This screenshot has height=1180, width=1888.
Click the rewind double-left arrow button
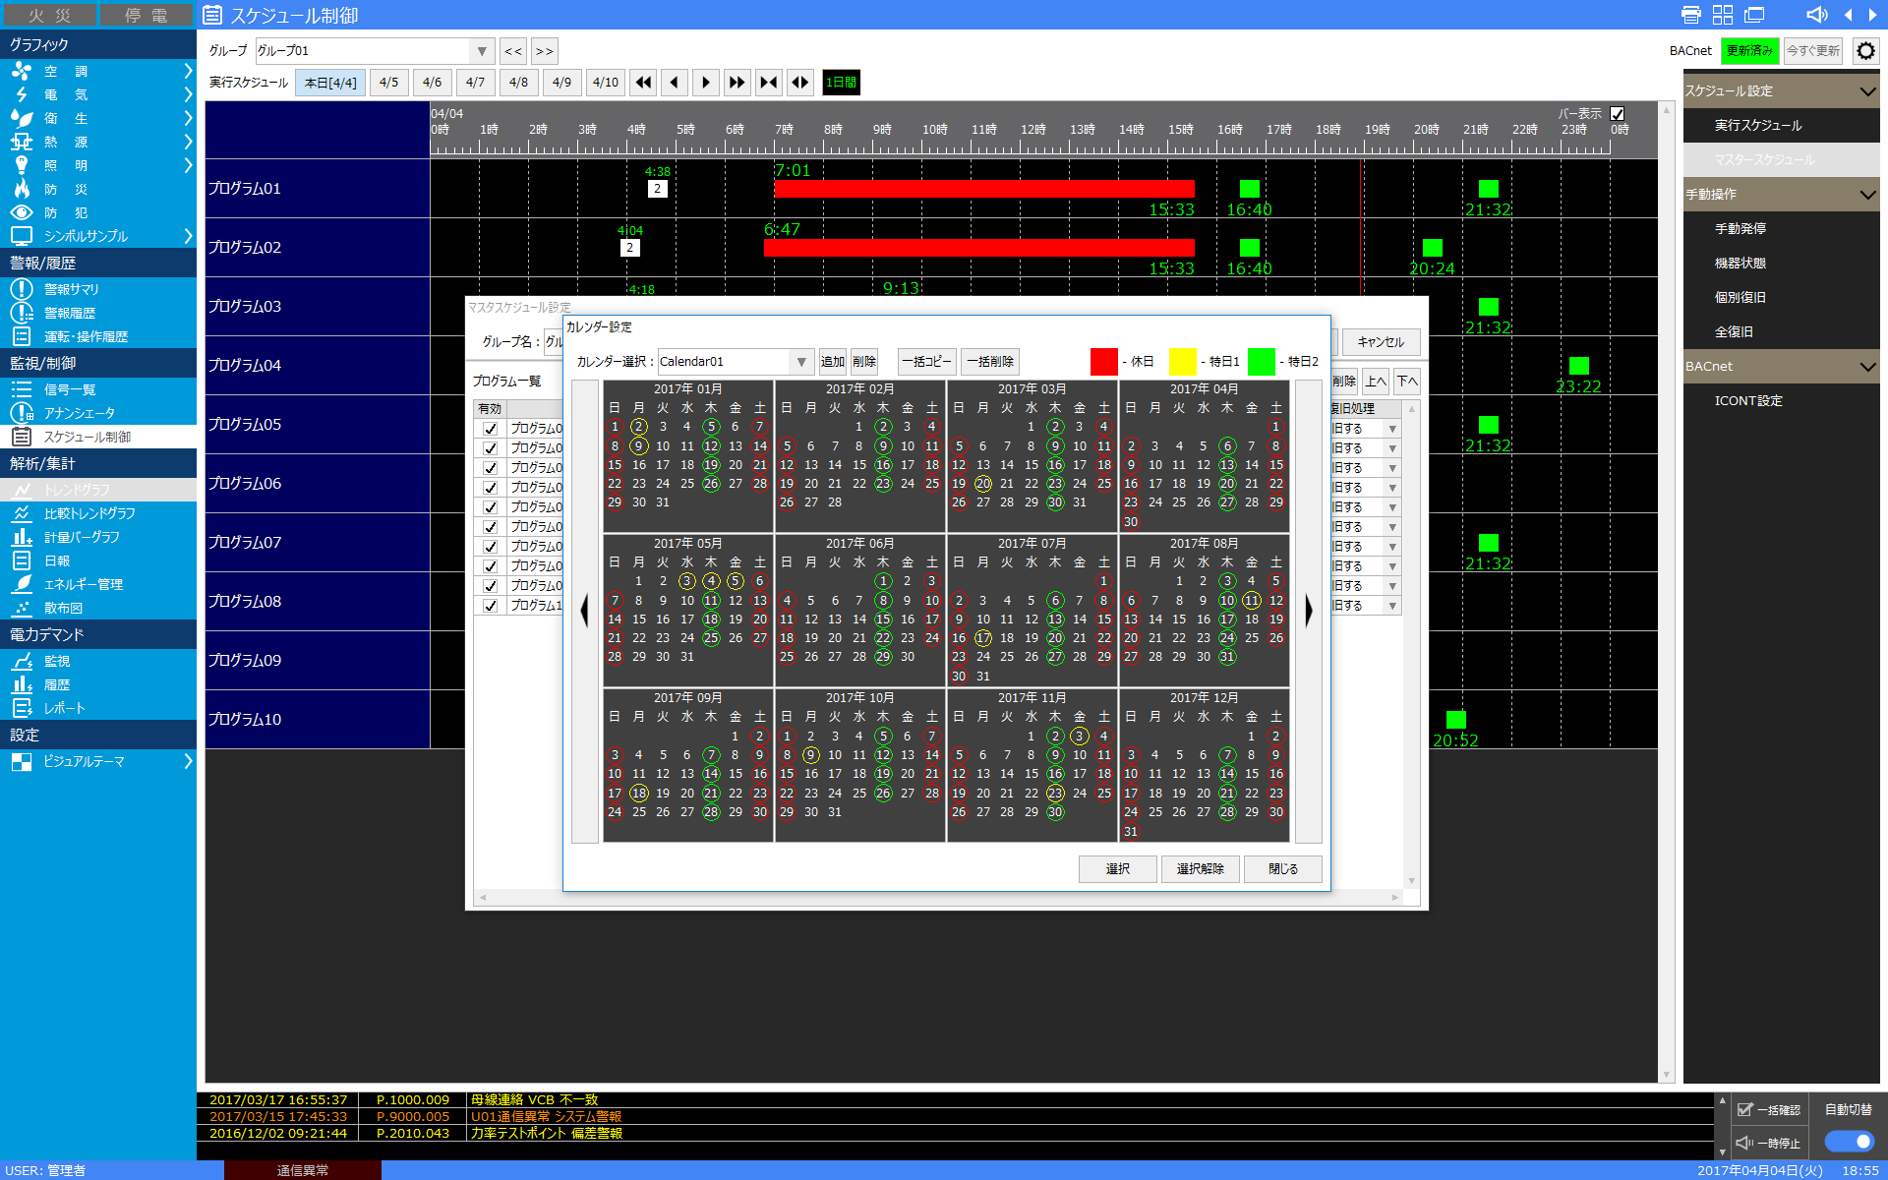643,83
